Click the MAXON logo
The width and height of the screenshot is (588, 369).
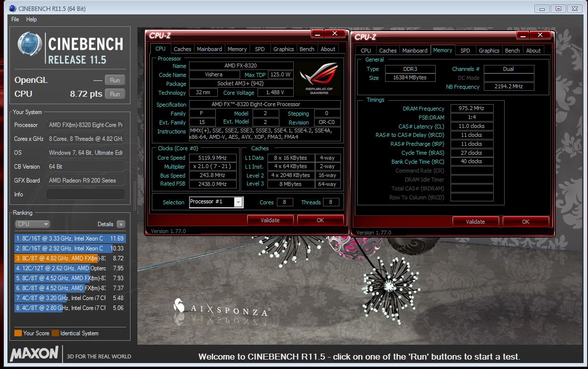(x=34, y=354)
